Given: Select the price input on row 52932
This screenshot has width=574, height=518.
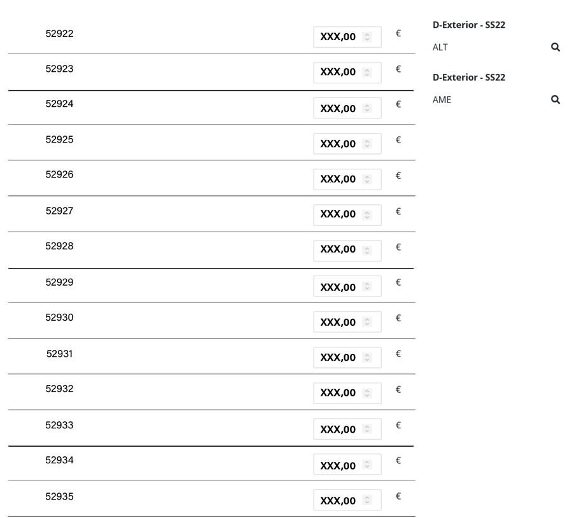Looking at the screenshot, I should 339,393.
